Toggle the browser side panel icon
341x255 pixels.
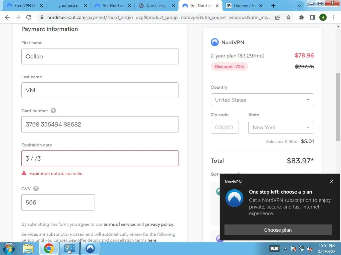click(312, 17)
